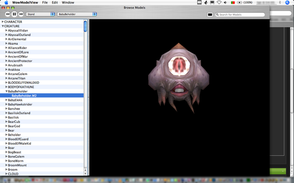Select the AllianceRider tree row
The image size is (294, 183).
coord(42,48)
